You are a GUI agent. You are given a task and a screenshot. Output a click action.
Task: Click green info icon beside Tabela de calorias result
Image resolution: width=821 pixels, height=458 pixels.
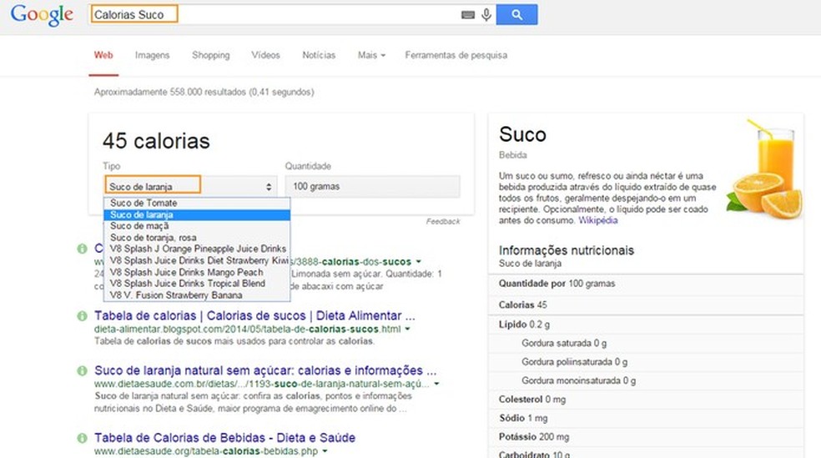(x=82, y=316)
